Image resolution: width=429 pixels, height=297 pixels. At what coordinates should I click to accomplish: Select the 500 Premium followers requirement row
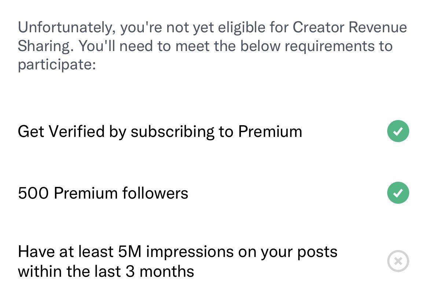213,193
